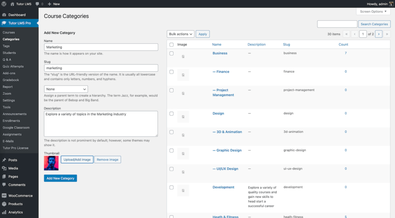The width and height of the screenshot is (395, 218).
Task: Check the Graphic Design category checkbox
Action: [x=172, y=150]
